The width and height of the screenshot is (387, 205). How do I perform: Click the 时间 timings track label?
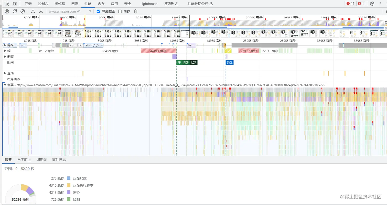[10, 63]
